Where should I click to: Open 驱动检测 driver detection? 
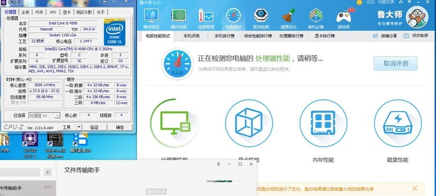point(261,19)
